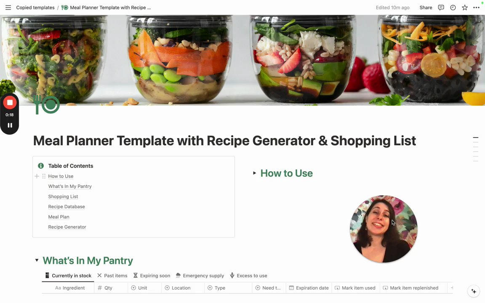The image size is (485, 303).
Task: View page history clock icon
Action: [x=453, y=8]
